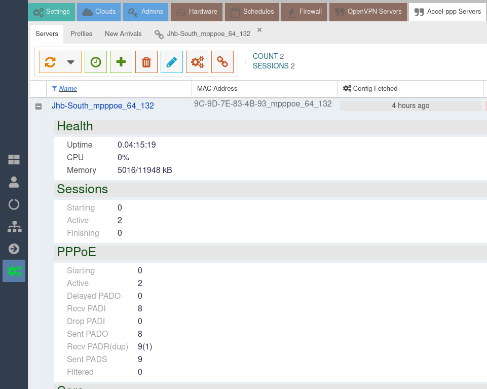Screen dimensions: 487x389
Task: Click the blue pencil edit icon
Action: pos(172,62)
